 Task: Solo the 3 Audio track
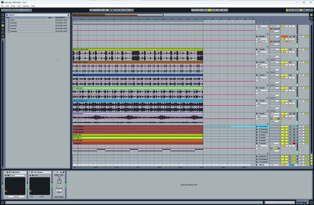coord(290,49)
